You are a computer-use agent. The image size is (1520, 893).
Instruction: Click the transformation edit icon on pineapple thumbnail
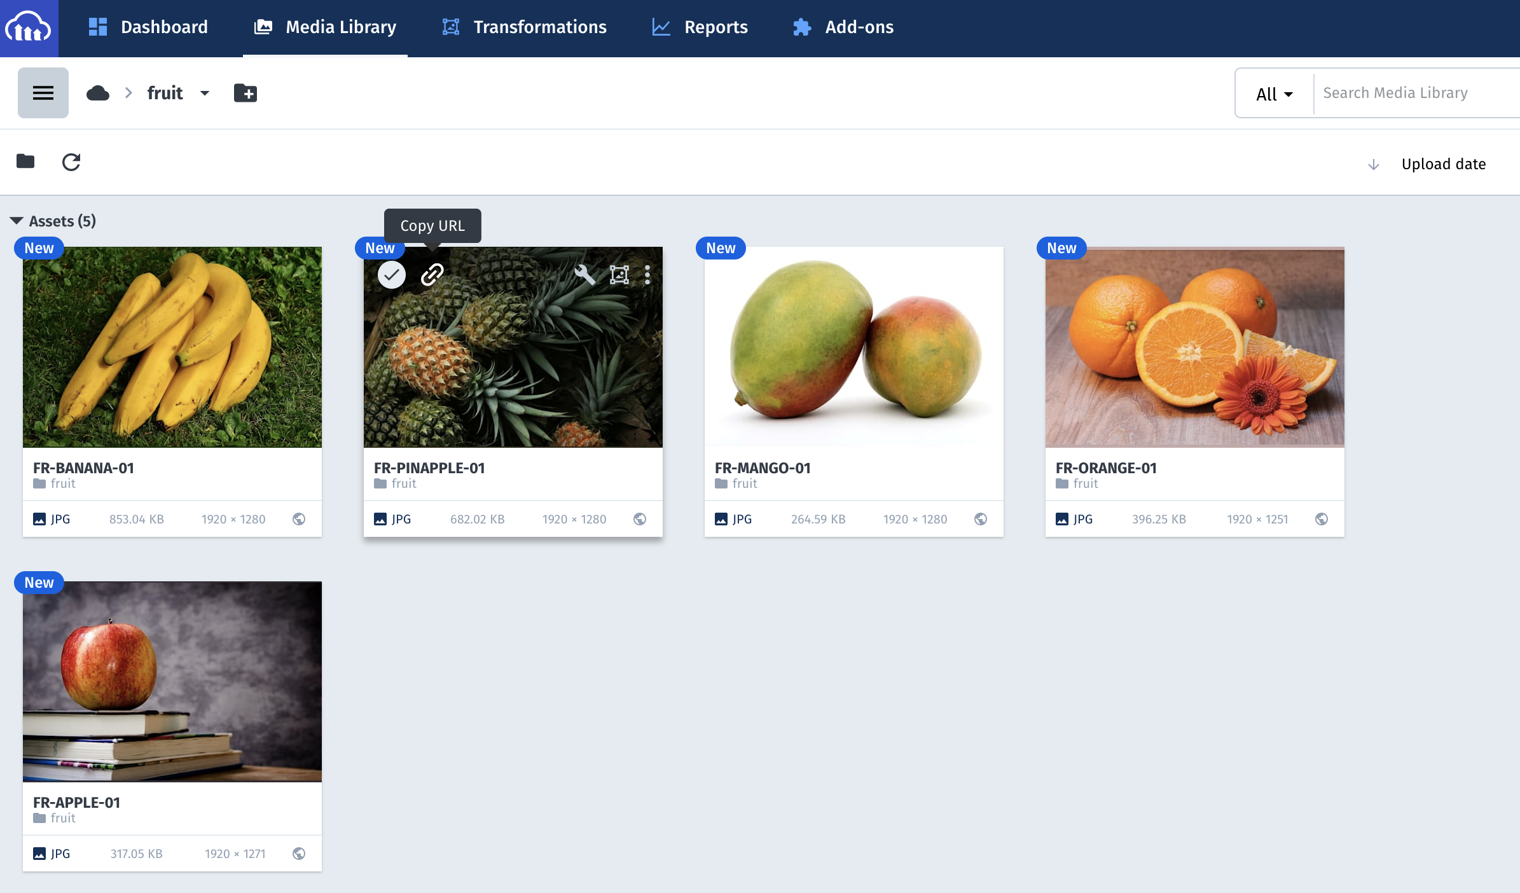click(x=619, y=275)
